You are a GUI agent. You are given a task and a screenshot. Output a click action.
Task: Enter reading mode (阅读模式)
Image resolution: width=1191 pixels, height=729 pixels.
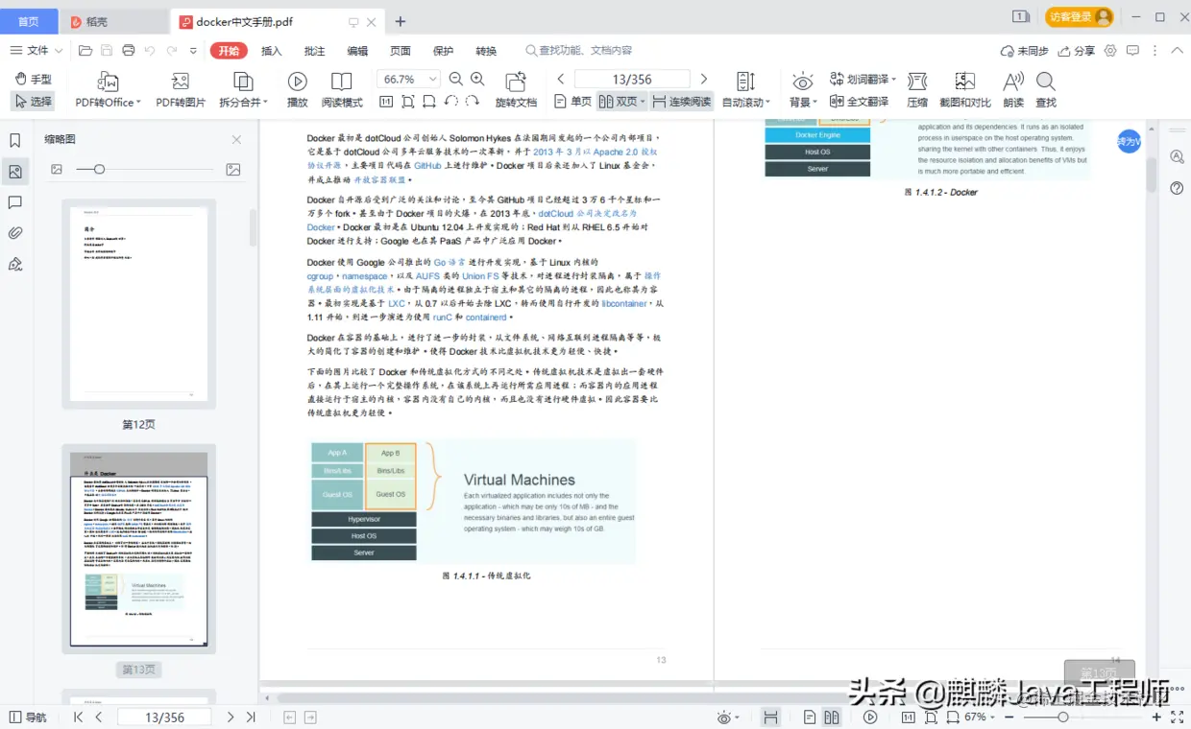(342, 89)
